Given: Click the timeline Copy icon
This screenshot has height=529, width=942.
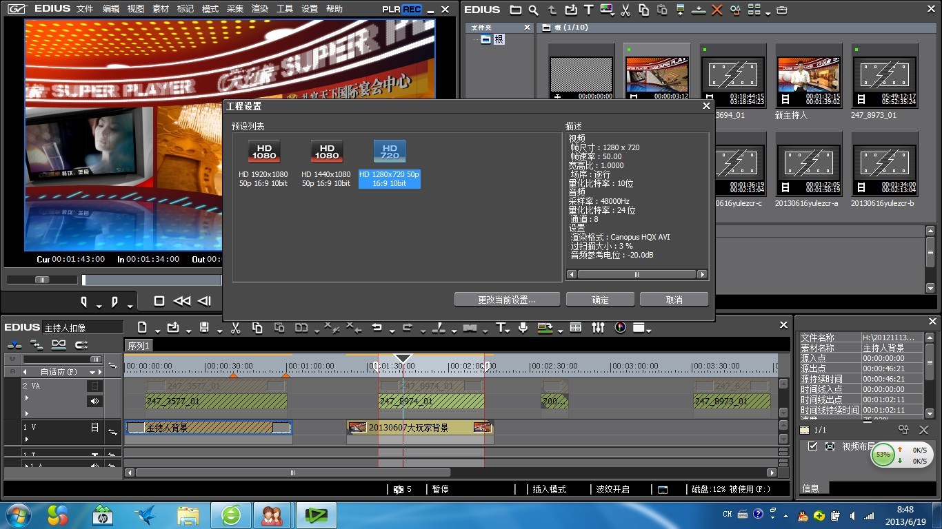Looking at the screenshot, I should pyautogui.click(x=257, y=328).
